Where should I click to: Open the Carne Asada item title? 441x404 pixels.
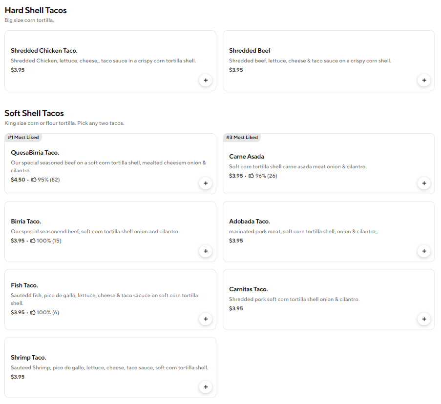coord(247,157)
